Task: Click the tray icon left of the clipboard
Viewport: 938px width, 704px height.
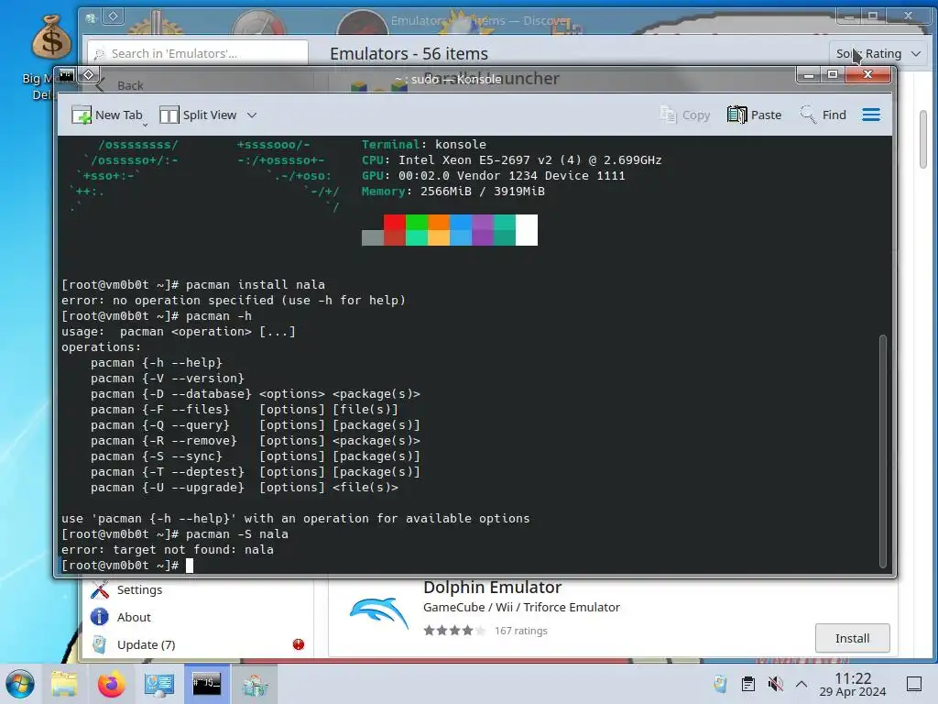Action: (720, 684)
